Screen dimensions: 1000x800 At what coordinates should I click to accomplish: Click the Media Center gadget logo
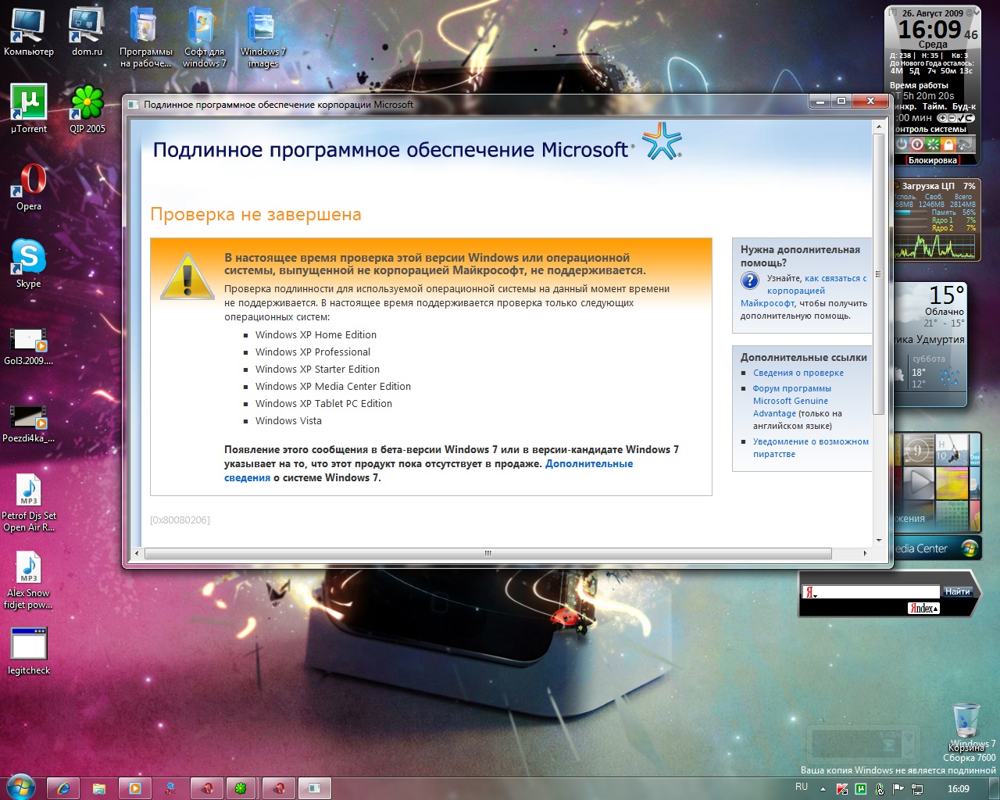click(970, 548)
